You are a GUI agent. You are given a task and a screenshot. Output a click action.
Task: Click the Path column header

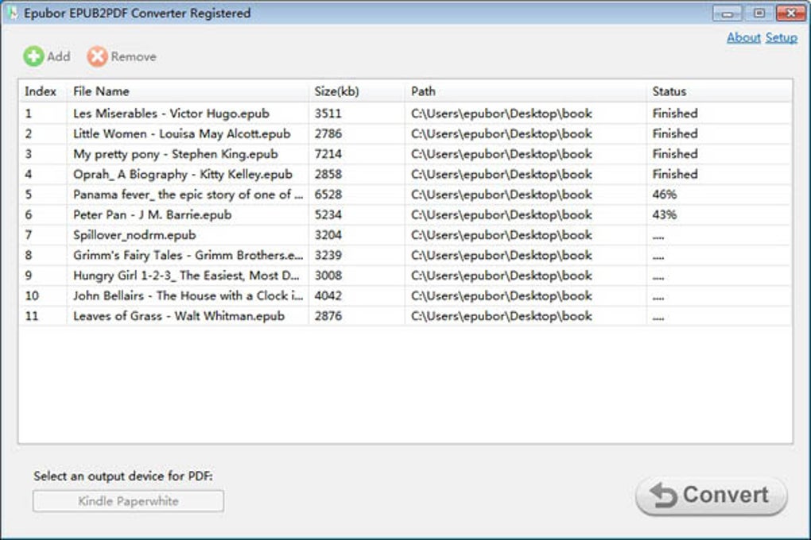point(423,91)
